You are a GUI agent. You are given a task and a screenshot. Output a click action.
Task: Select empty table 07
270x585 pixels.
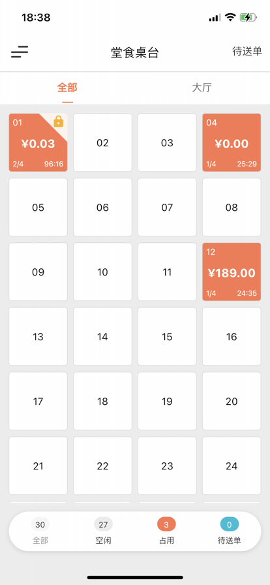coord(167,207)
